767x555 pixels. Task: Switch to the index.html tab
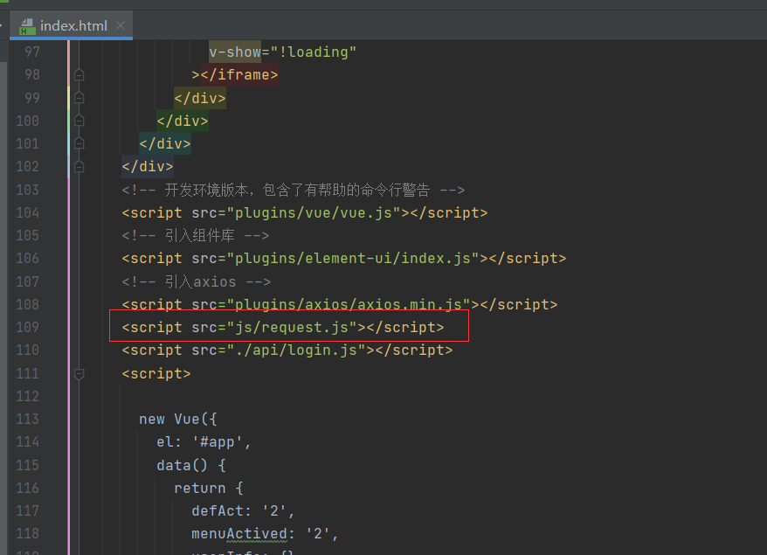71,25
